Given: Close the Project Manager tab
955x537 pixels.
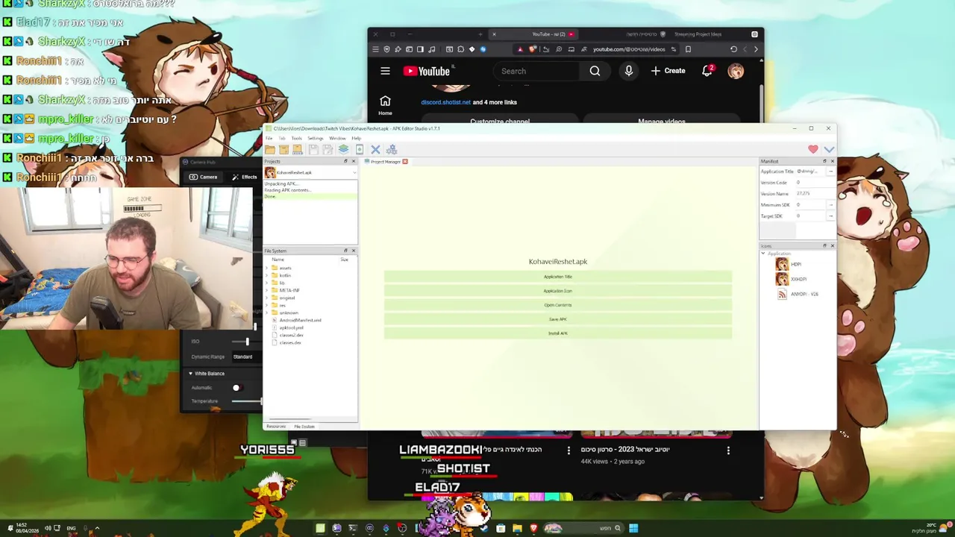Looking at the screenshot, I should (x=405, y=161).
